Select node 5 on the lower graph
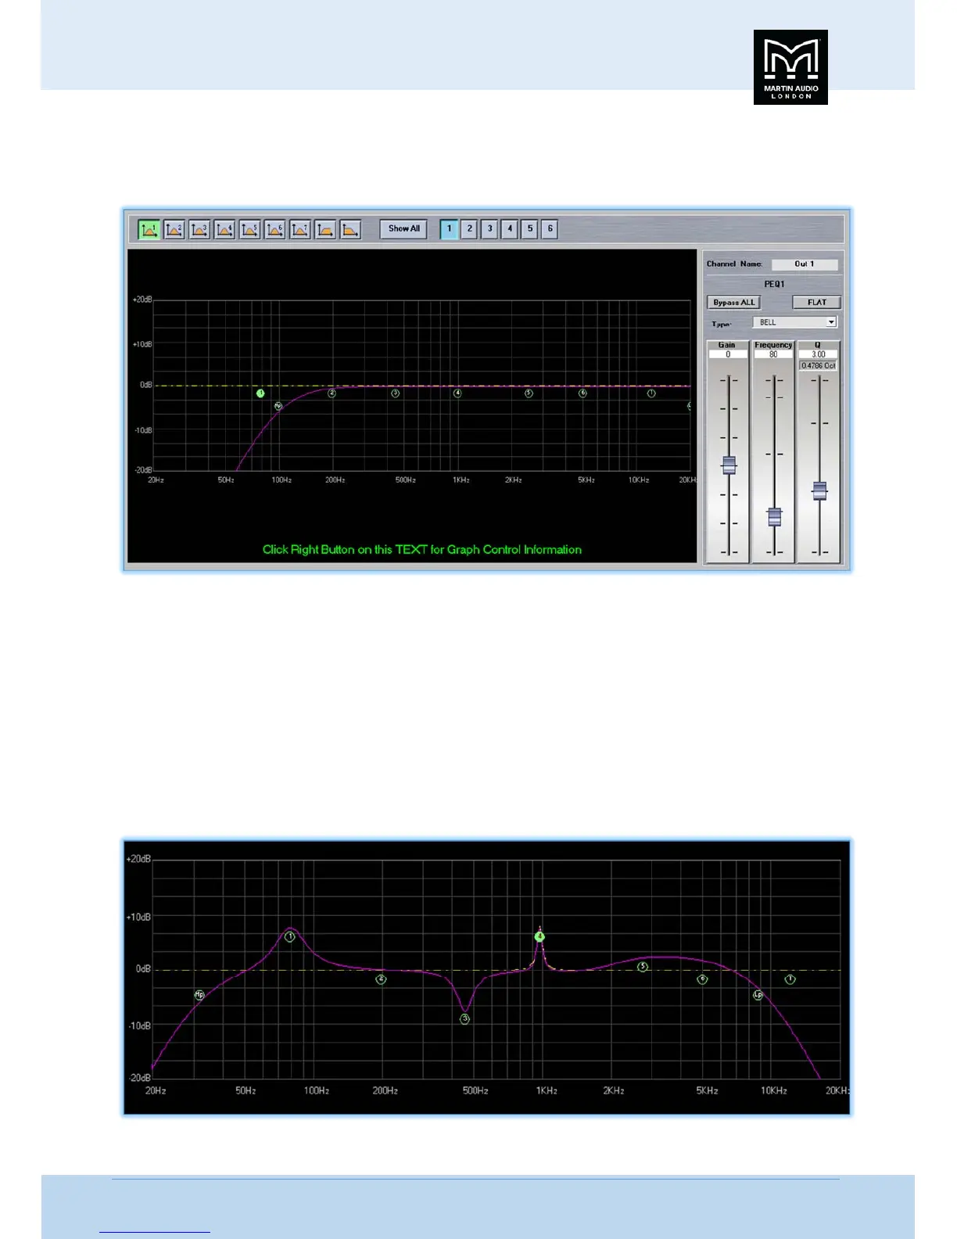 point(643,967)
